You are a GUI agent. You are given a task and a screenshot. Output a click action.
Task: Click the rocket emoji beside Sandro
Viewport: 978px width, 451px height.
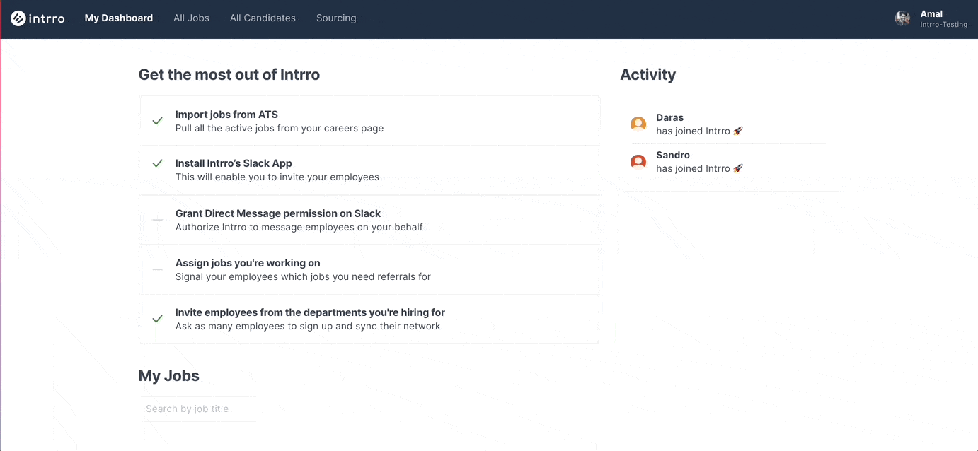click(737, 168)
